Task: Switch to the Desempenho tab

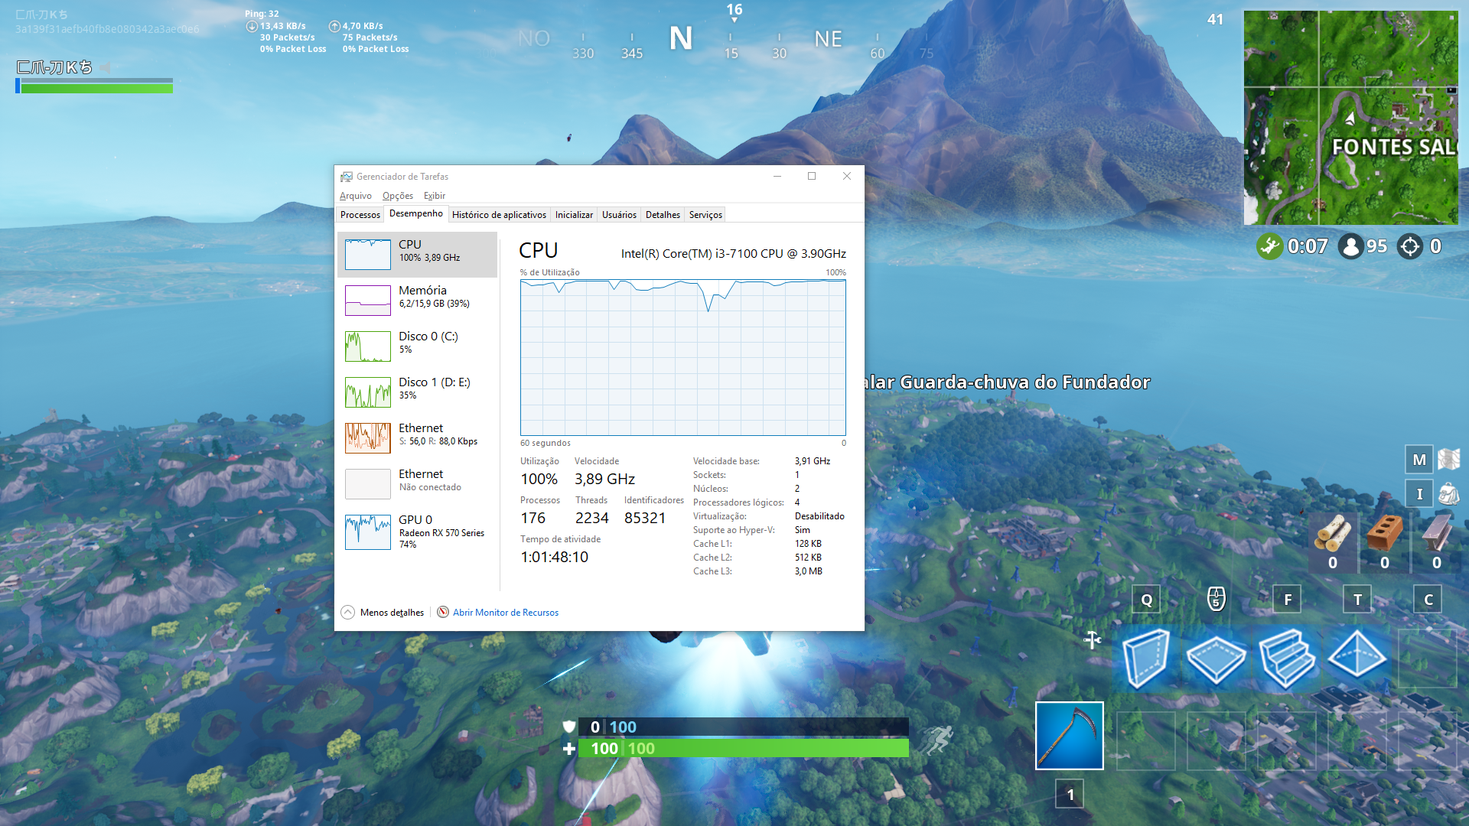Action: [x=415, y=213]
